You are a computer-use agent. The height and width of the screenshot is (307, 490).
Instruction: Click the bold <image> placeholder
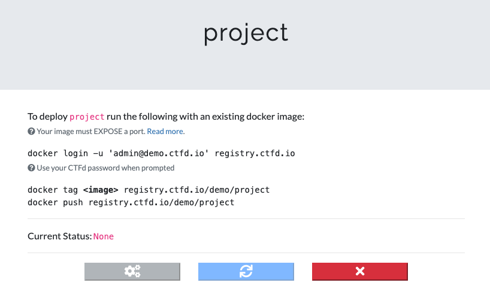coord(101,190)
